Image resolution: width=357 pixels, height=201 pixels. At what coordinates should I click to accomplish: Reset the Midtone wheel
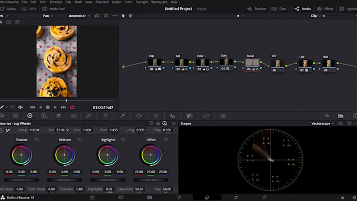pyautogui.click(x=80, y=140)
